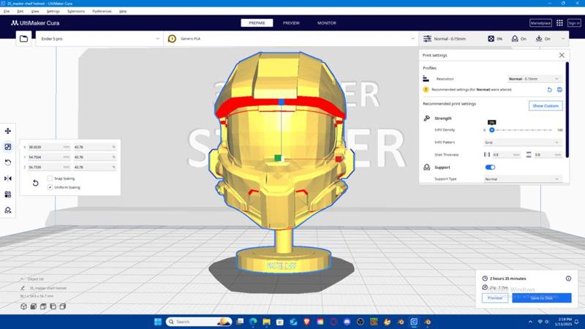
Task: Open the Settings menu
Action: coord(53,11)
